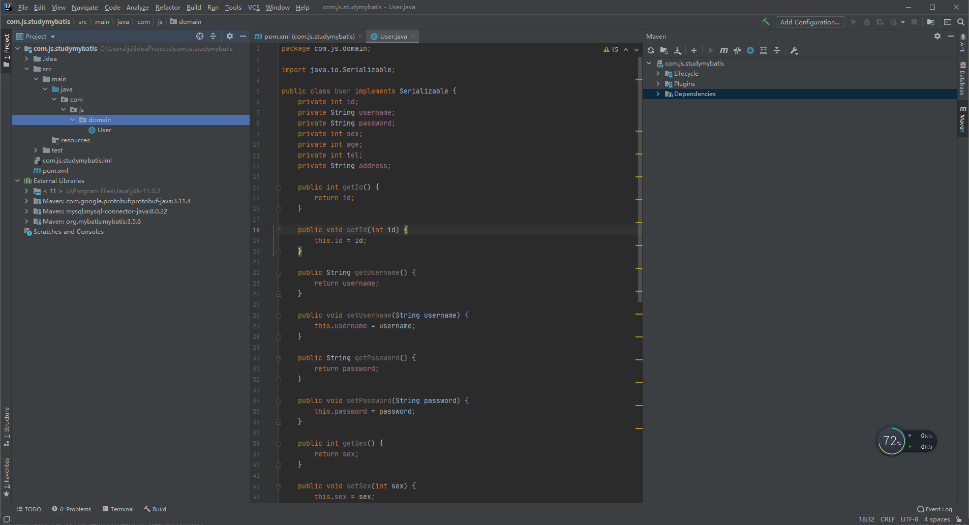Expand the test folder

(36, 150)
